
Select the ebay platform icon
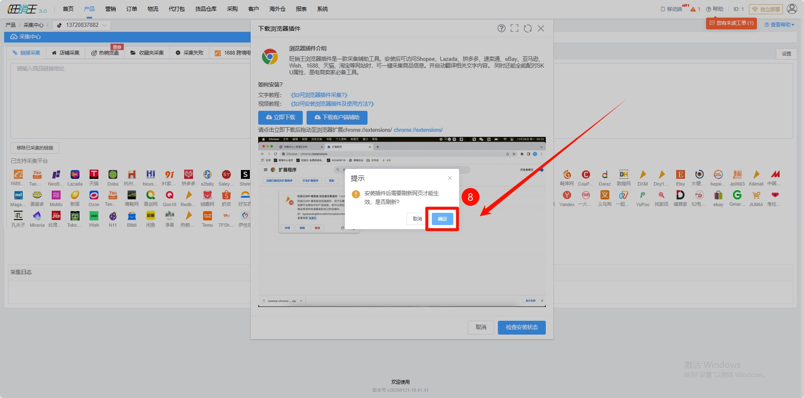tap(718, 195)
